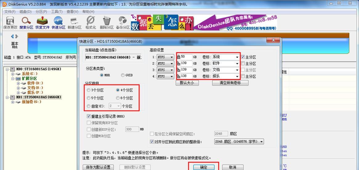Open file system dropdown for partition 4
Screen dimensions: 359x170
[x=165, y=76]
